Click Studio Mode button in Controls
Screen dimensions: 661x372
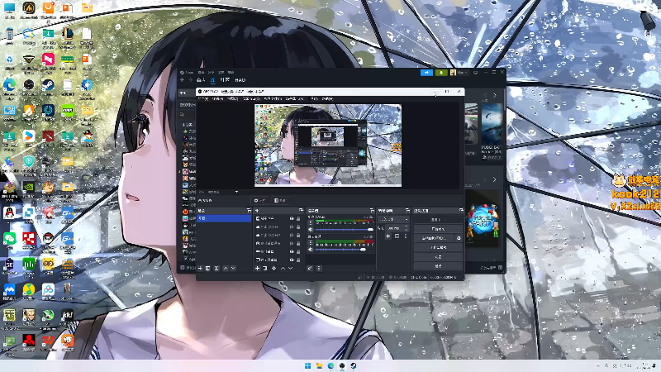point(438,247)
